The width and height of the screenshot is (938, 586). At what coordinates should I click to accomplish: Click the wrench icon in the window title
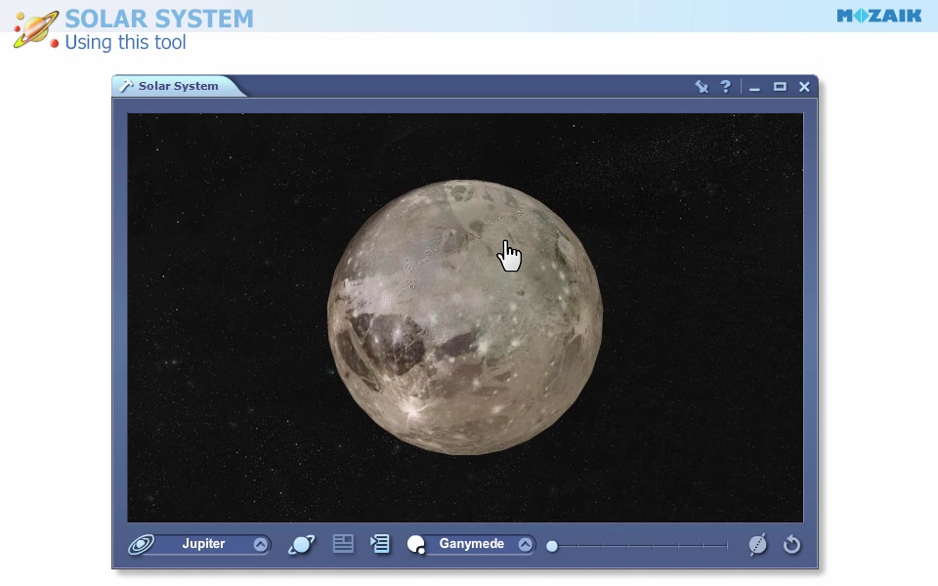126,86
